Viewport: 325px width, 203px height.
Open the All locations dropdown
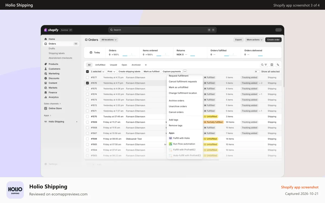click(x=109, y=40)
